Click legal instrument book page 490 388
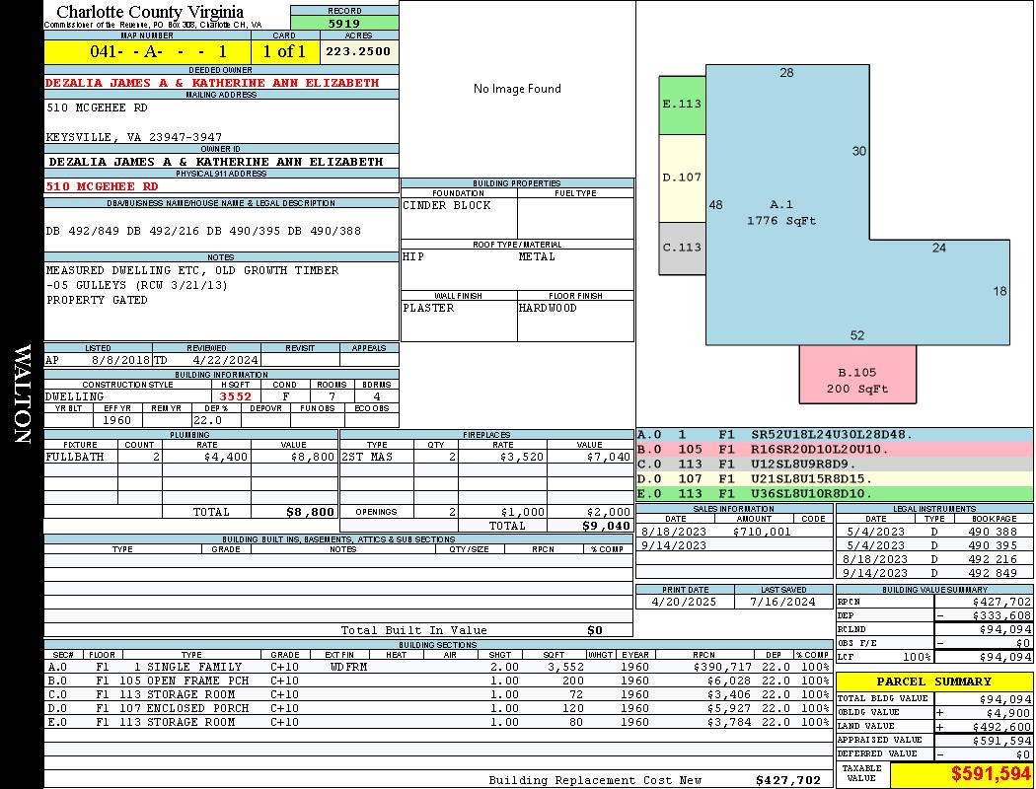This screenshot has width=1036, height=789. click(x=992, y=531)
